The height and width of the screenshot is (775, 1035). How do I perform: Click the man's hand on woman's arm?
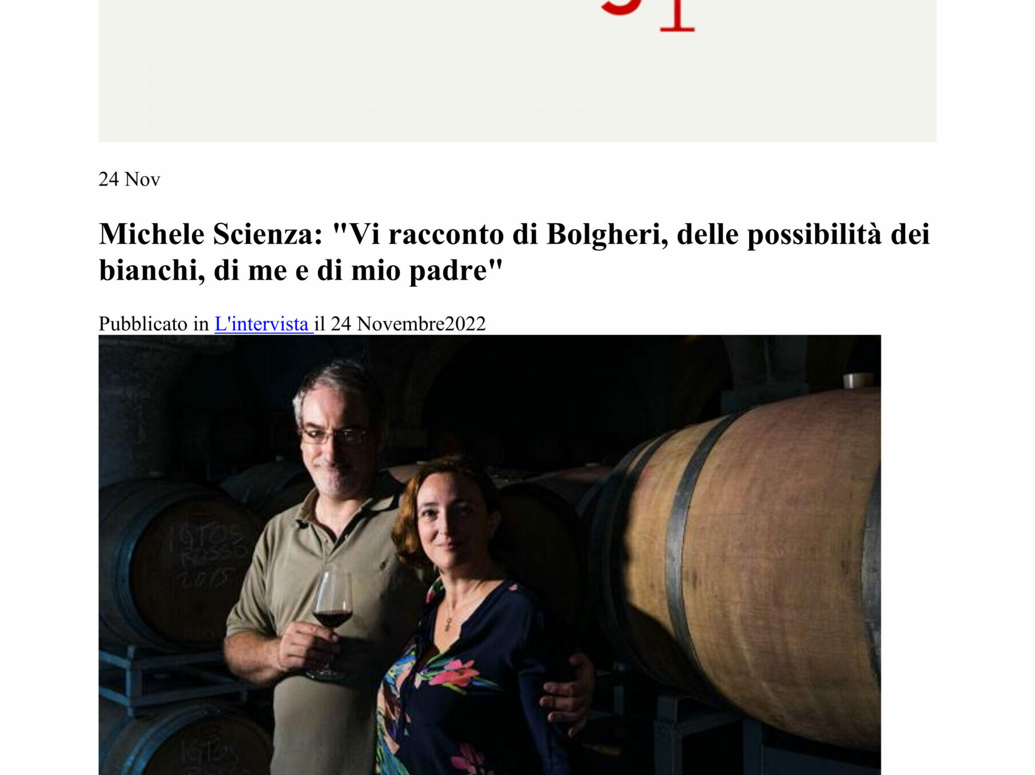click(x=566, y=694)
